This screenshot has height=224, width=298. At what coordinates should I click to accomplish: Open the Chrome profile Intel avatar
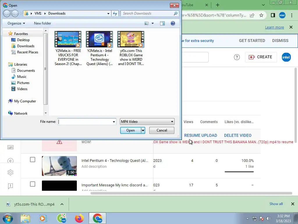click(x=282, y=15)
